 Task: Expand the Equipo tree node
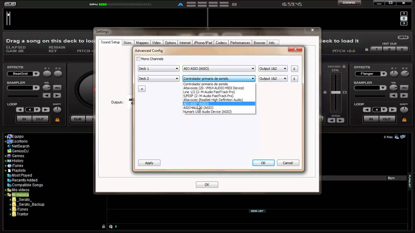click(x=6, y=137)
